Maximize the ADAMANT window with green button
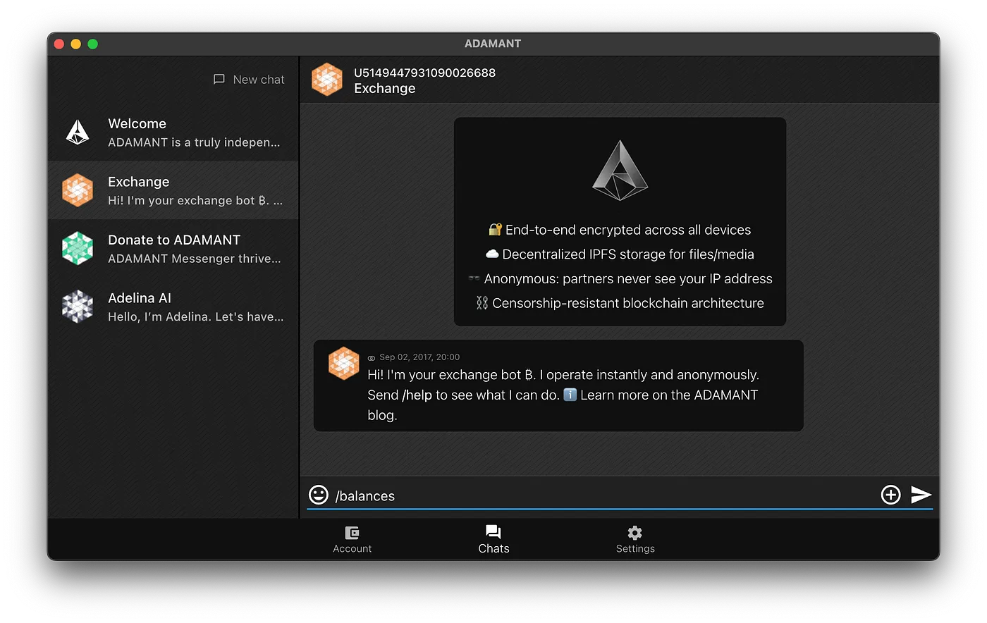 tap(92, 44)
